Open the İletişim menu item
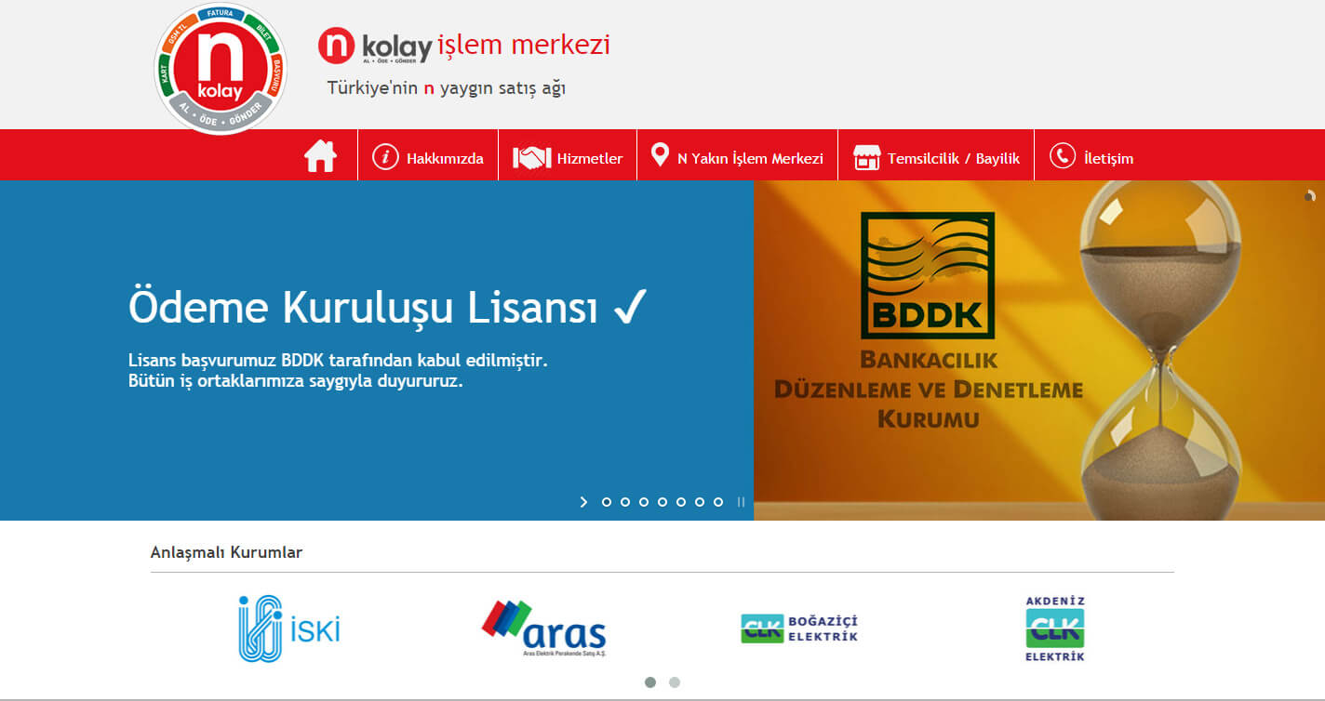Viewport: 1325px width, 701px height. [x=1091, y=157]
